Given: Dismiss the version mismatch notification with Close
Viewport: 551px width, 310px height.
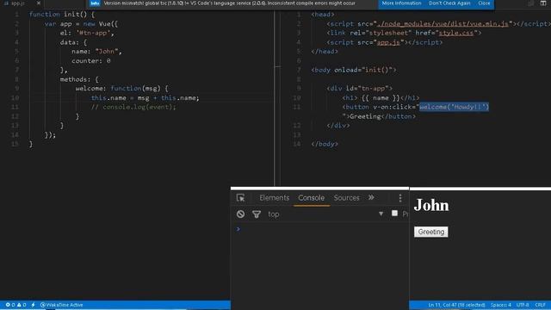Looking at the screenshot, I should [x=484, y=3].
